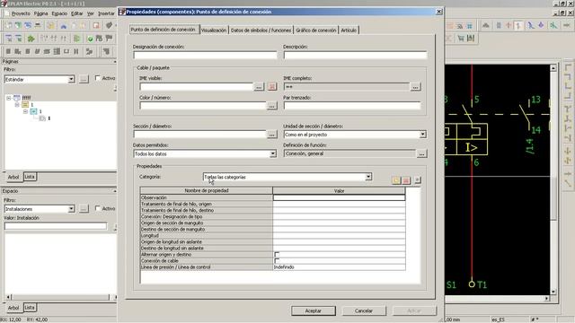Click the purple diamond icon in right toolbar
575x323 pixels.
[541, 25]
